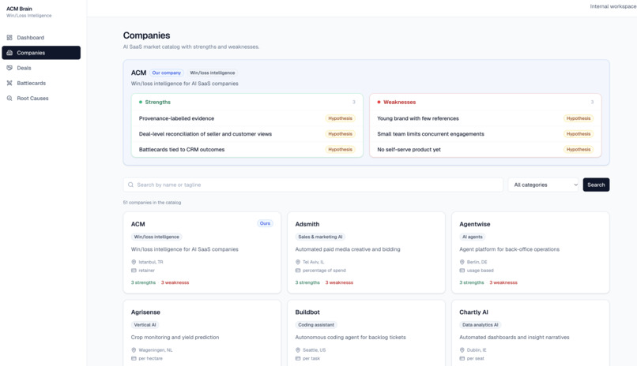Click the Dashboard grid icon
The image size is (637, 366).
[x=9, y=37]
